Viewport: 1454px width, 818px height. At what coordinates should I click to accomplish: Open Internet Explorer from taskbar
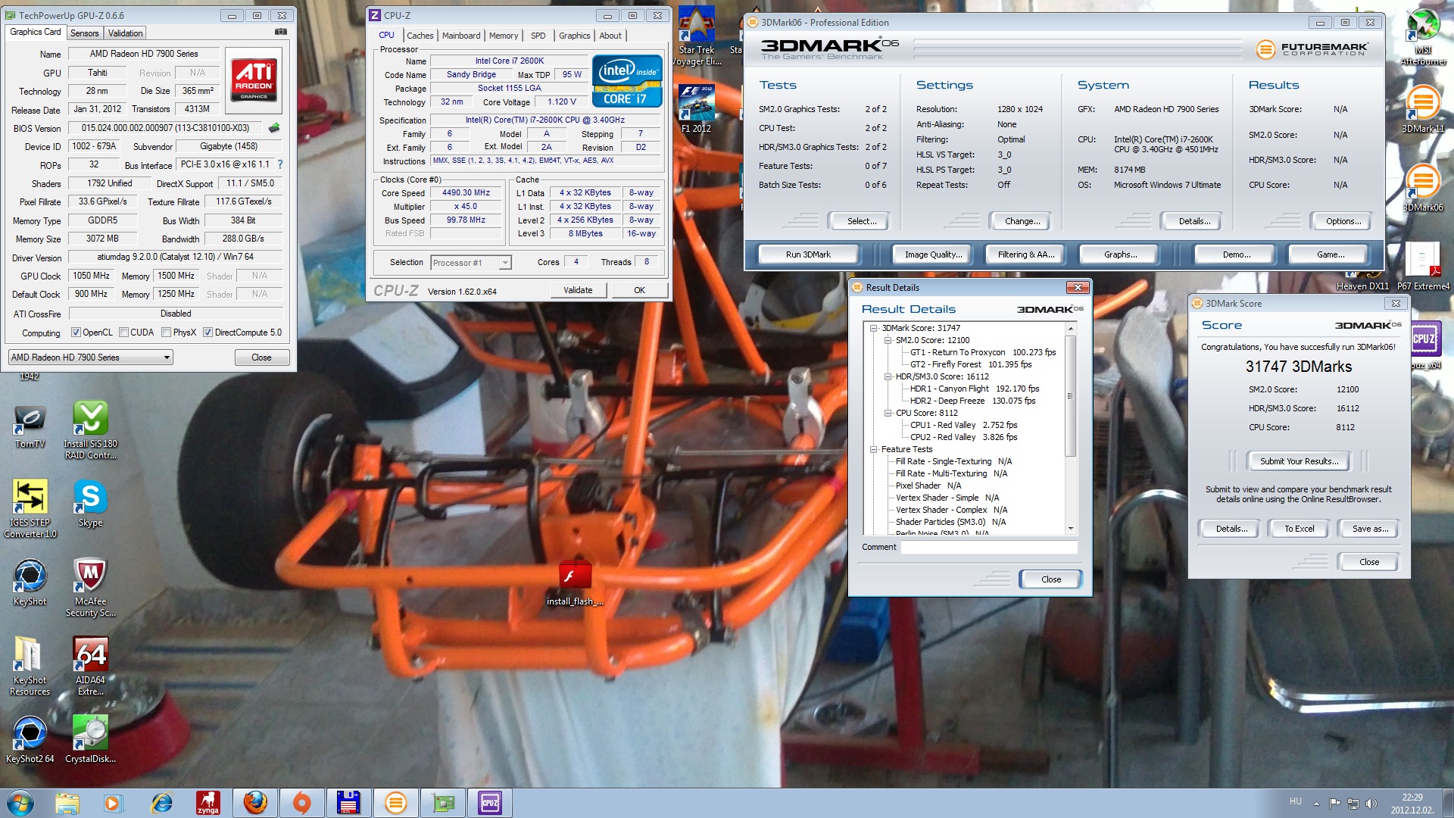[x=161, y=803]
